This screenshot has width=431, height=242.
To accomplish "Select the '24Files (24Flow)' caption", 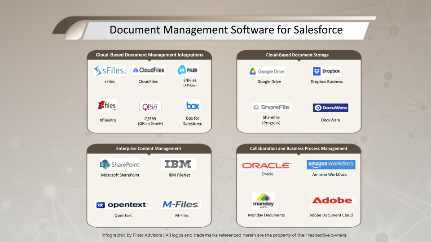I will click(190, 82).
